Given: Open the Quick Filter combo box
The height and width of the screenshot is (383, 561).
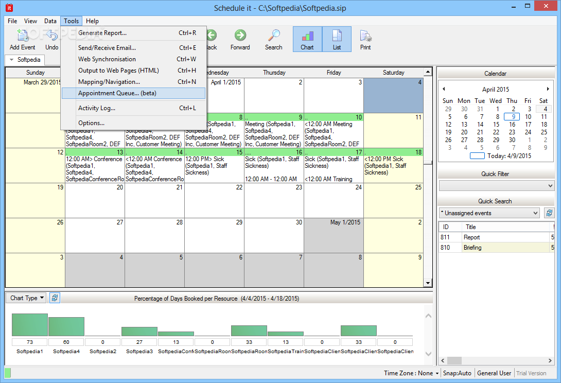Looking at the screenshot, I should (x=496, y=186).
